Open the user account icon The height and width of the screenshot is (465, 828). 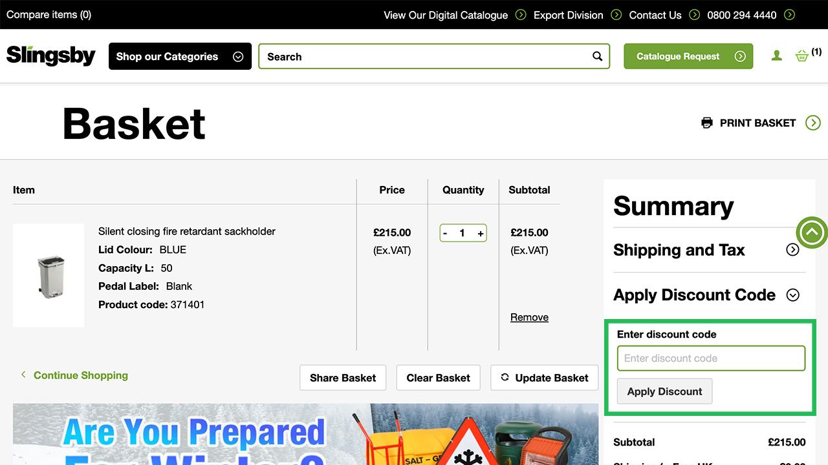tap(777, 56)
